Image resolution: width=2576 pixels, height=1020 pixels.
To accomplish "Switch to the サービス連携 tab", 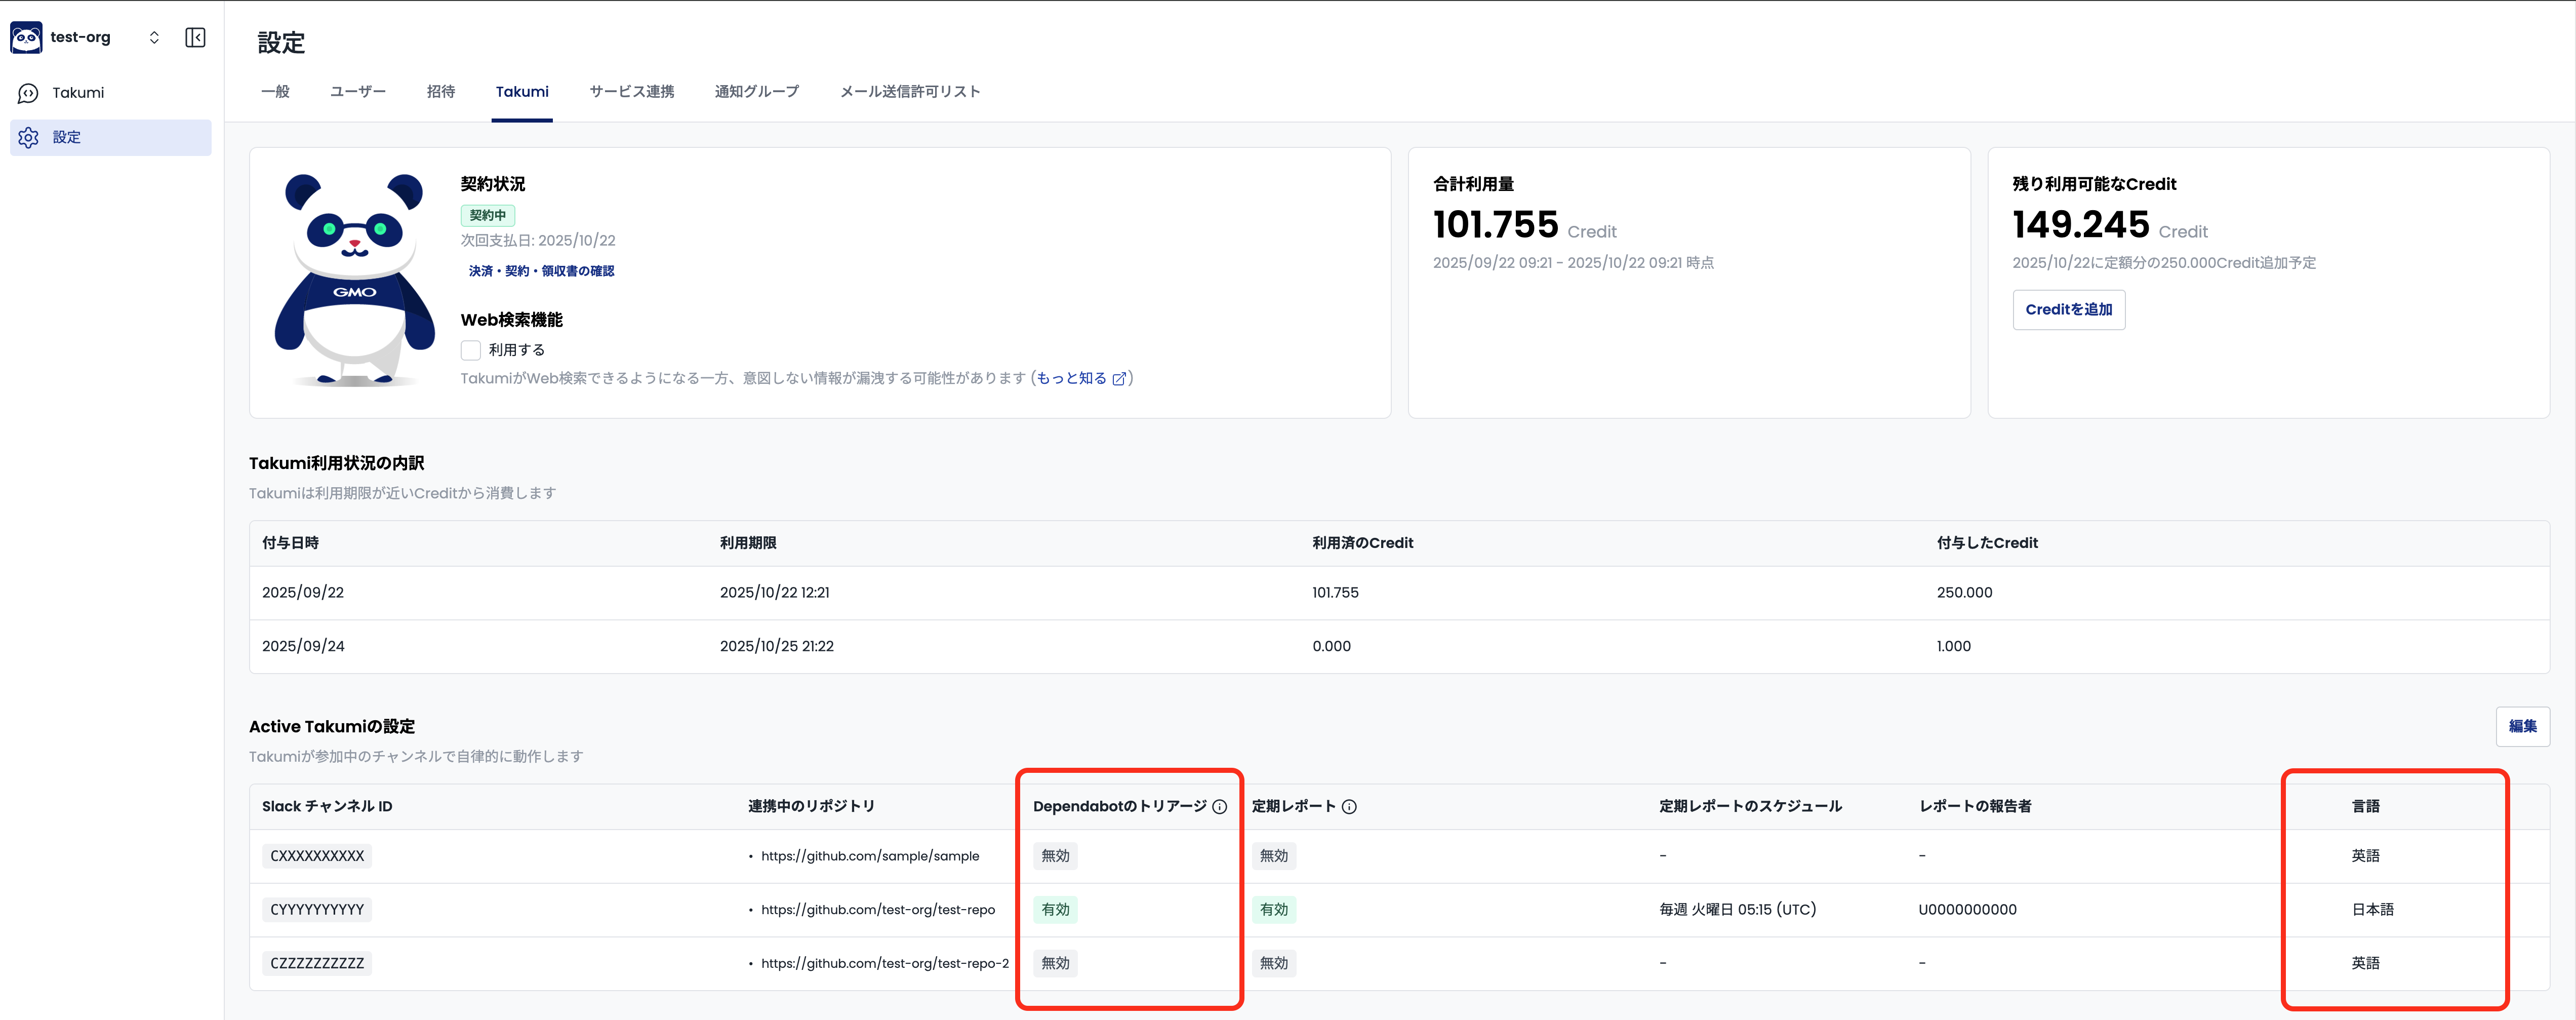I will (631, 91).
